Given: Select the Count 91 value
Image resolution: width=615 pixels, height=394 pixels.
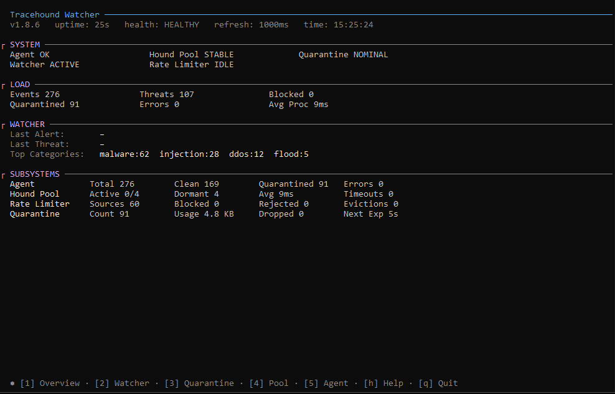Looking at the screenshot, I should (110, 213).
